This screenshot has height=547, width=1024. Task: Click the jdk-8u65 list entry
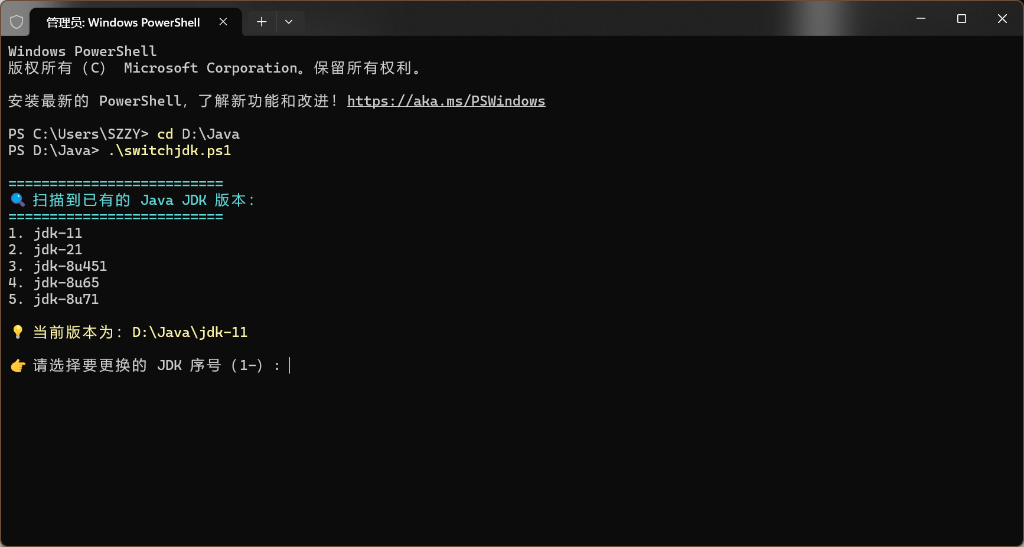[66, 282]
